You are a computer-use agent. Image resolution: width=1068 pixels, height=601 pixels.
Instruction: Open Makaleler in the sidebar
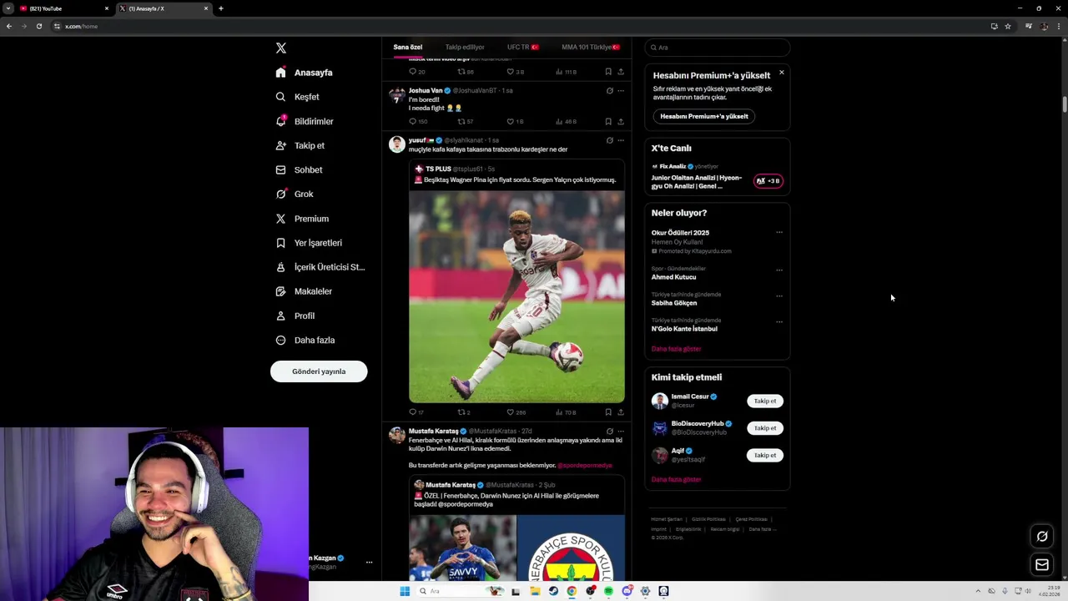pos(304,291)
